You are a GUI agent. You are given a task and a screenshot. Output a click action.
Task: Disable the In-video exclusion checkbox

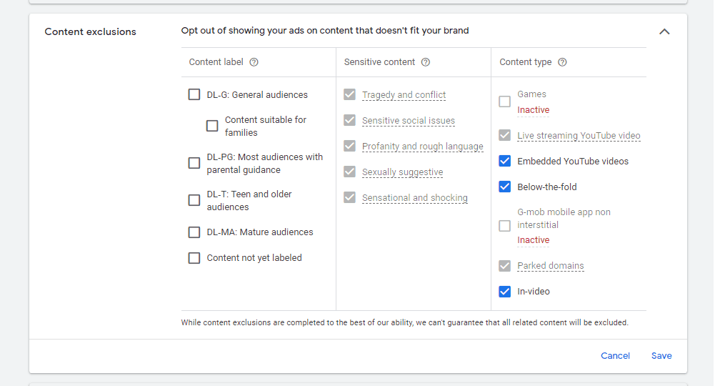pos(505,292)
